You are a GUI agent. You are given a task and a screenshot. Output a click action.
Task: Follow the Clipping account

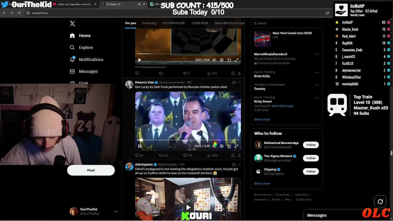point(311,171)
